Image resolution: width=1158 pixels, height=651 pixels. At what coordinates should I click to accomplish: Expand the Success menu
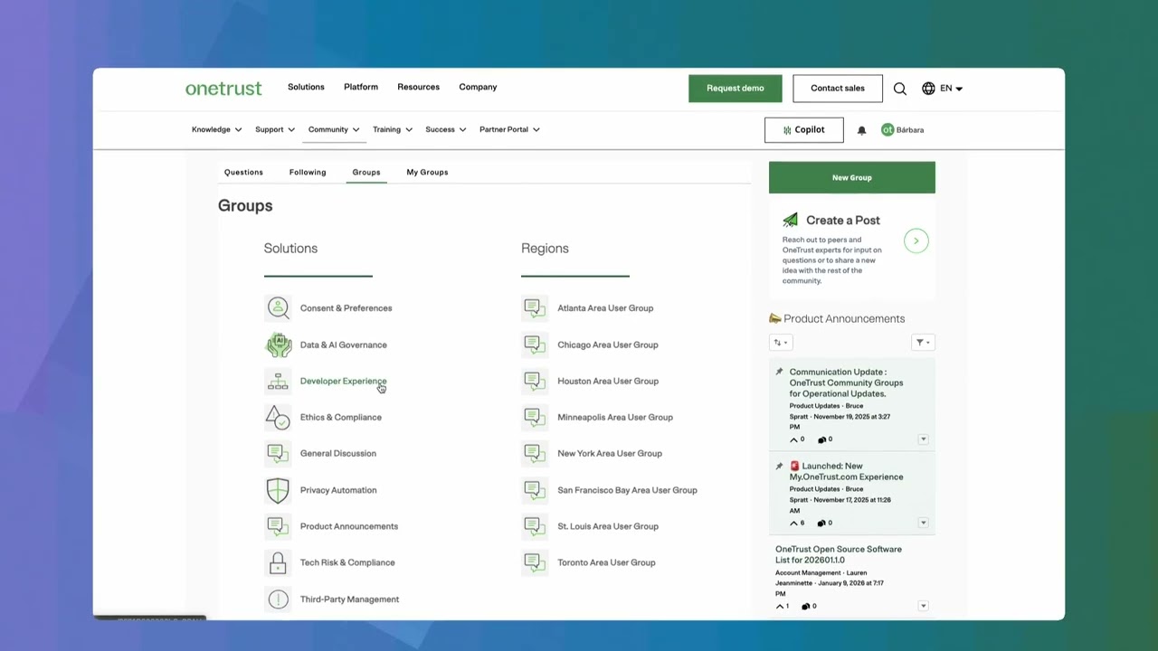[x=445, y=129]
